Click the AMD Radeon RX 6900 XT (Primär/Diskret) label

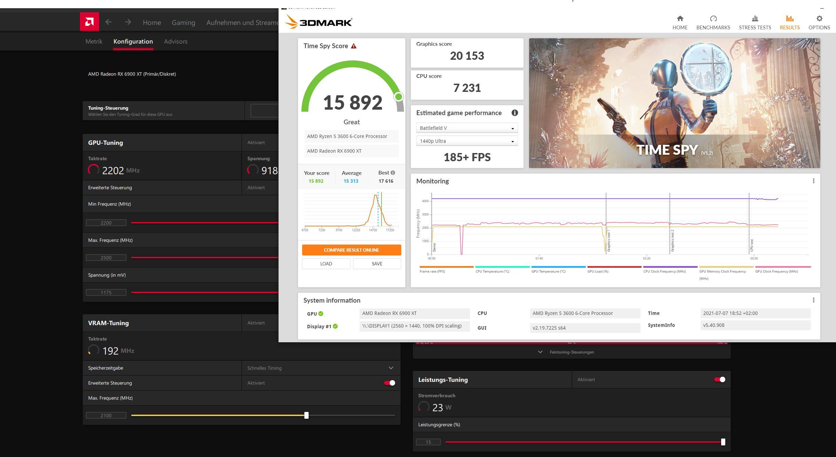(132, 74)
